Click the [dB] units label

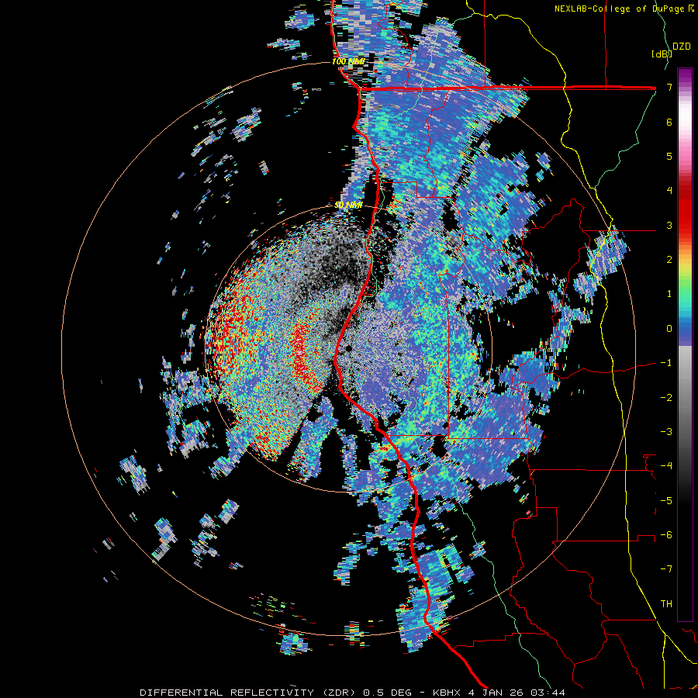pos(661,54)
